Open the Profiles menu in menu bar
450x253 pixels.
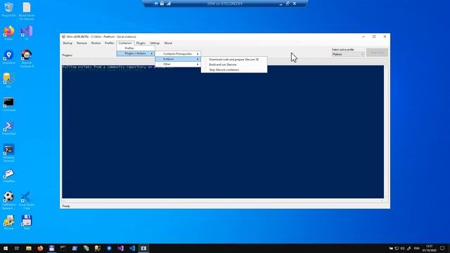[110, 43]
